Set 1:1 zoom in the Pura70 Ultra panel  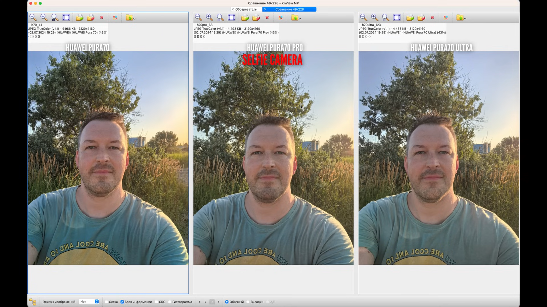[x=386, y=17]
